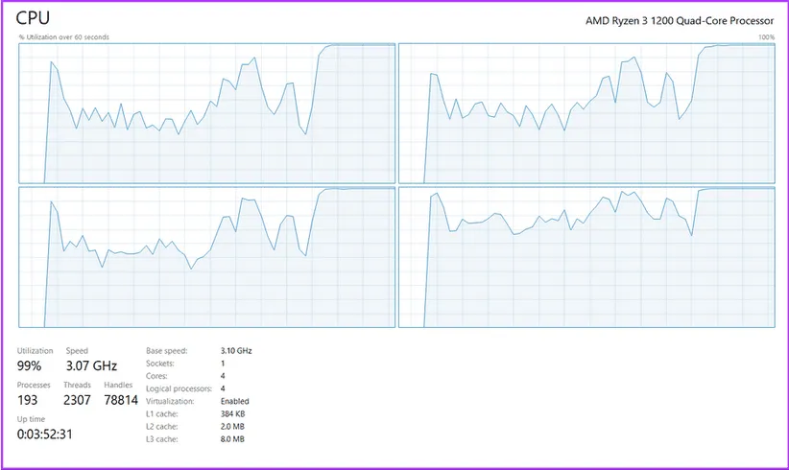Screen dimensions: 789x470
Task: Click the top-left CPU core graph
Action: pos(206,113)
